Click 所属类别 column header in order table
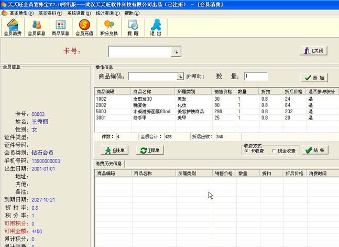The height and width of the screenshot is (247, 339). click(x=193, y=92)
